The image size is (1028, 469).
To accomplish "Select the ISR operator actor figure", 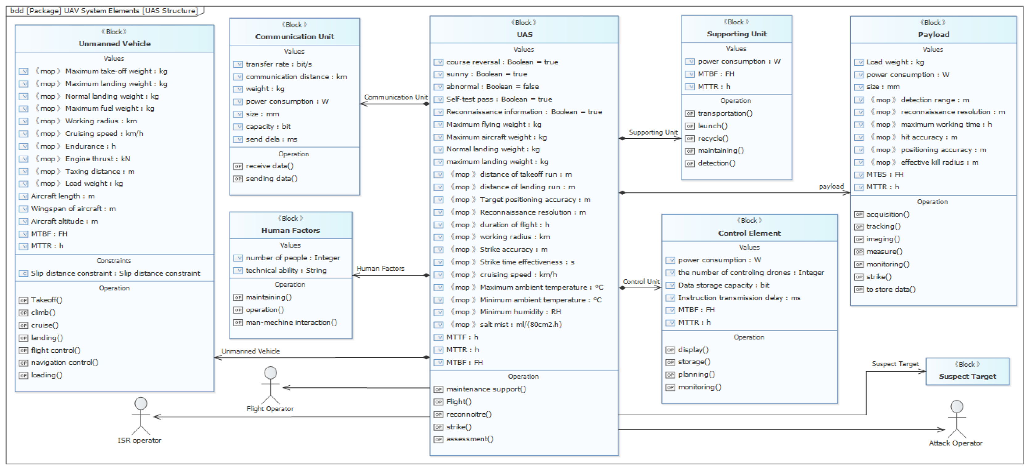I will 140,416.
